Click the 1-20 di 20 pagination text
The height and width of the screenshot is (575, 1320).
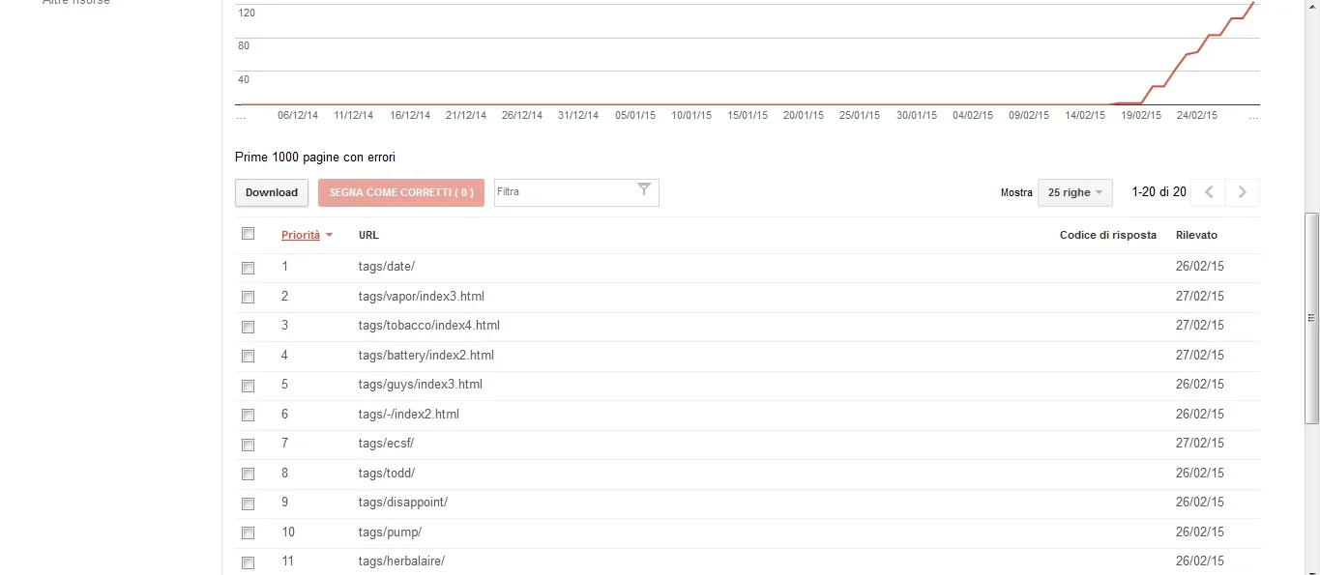pos(1159,192)
